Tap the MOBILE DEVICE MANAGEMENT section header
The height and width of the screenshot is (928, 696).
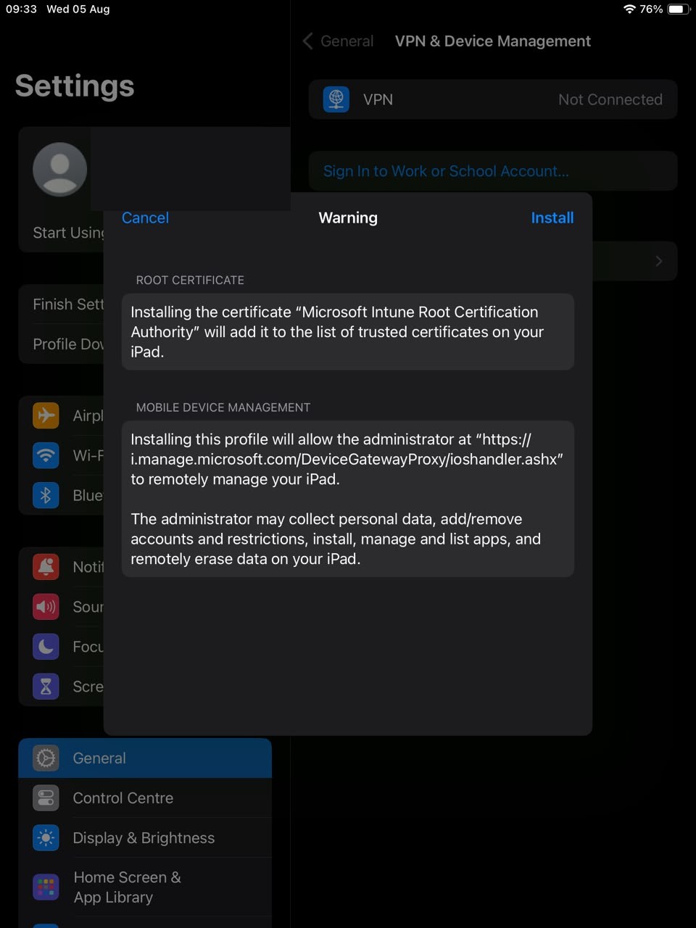[223, 407]
